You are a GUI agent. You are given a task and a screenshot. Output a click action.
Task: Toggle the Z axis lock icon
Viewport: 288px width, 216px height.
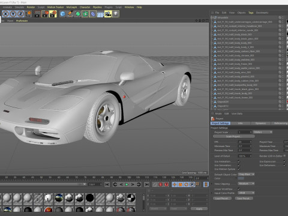[21, 14]
